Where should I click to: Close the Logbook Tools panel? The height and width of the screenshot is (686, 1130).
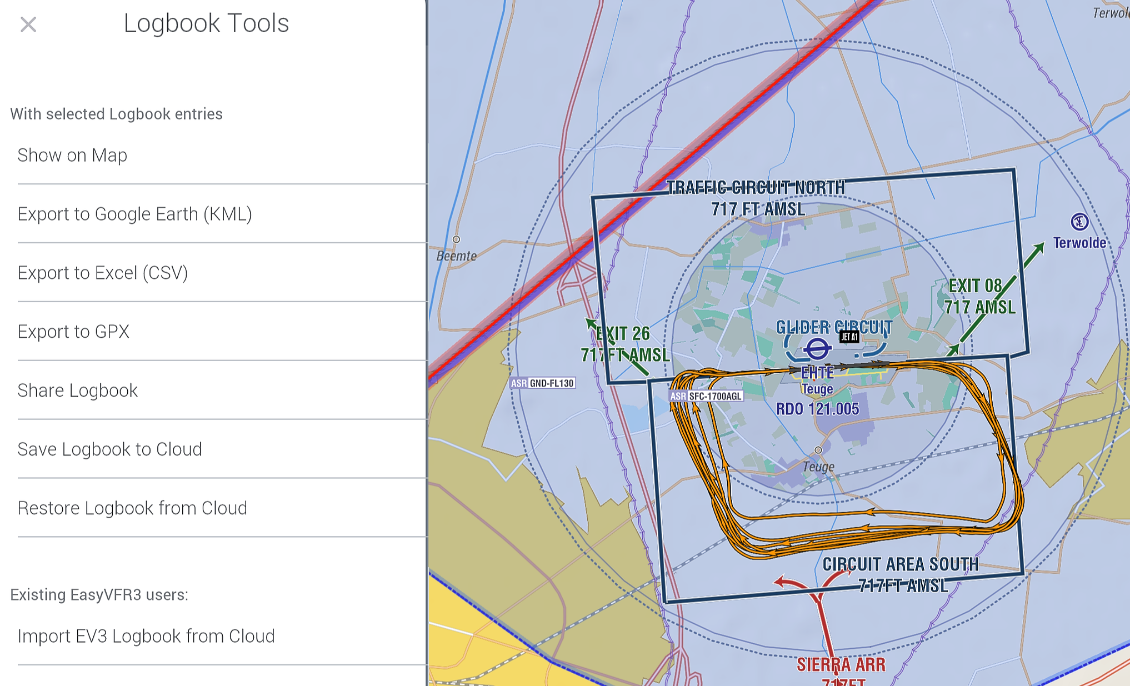pyautogui.click(x=28, y=24)
